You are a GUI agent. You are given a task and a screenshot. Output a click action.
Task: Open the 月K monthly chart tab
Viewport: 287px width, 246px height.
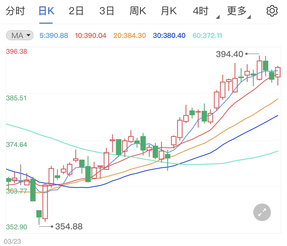point(169,11)
